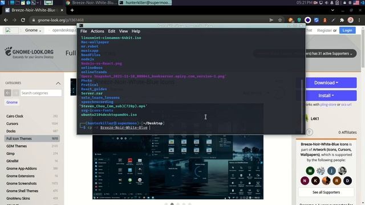Click the terminal window scrollbar
Viewport: 365px width, 205px height.
[302, 106]
